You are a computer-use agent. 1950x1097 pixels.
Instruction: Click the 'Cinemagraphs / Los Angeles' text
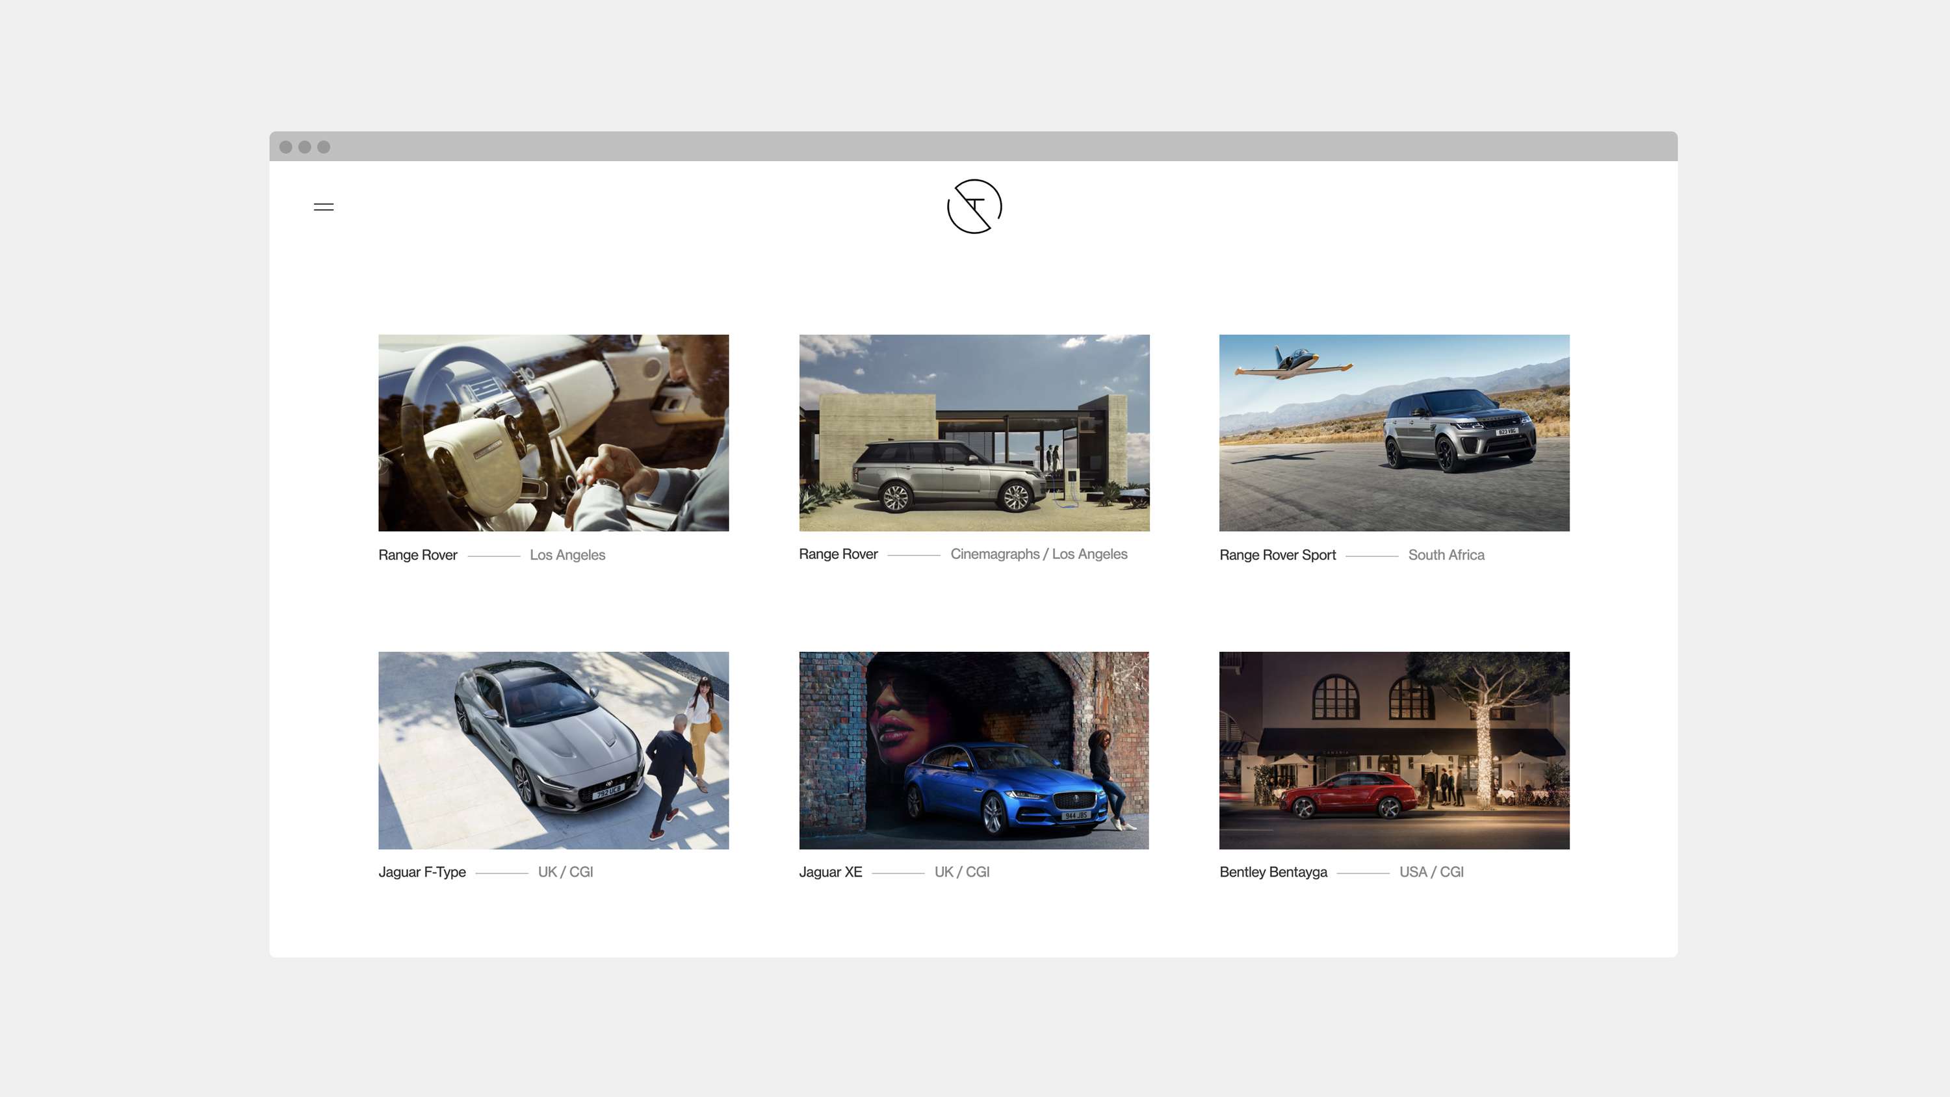point(1039,554)
